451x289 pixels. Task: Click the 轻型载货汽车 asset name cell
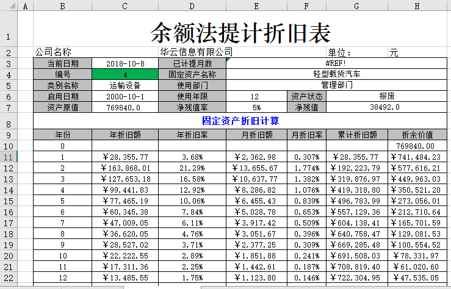(336, 74)
